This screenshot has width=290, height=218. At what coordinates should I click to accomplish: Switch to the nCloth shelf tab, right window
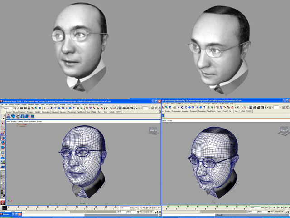[x=243, y=111]
